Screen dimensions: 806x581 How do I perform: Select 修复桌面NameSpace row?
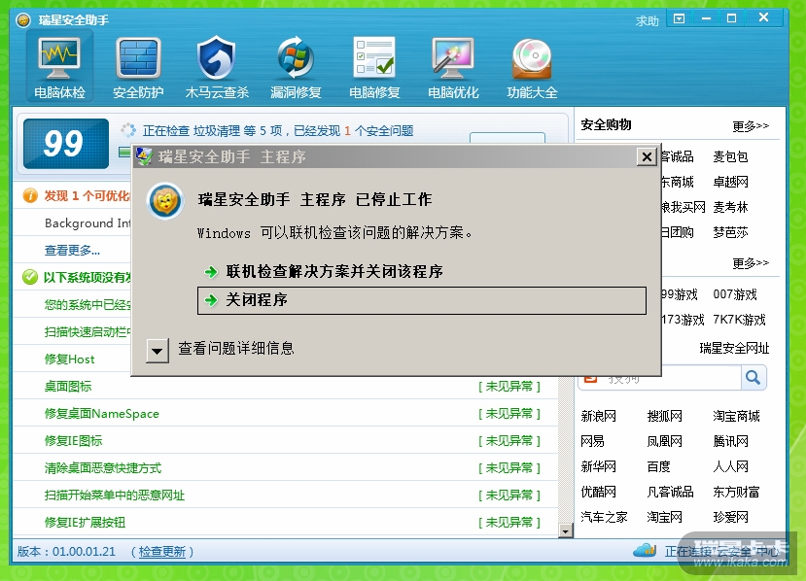285,414
